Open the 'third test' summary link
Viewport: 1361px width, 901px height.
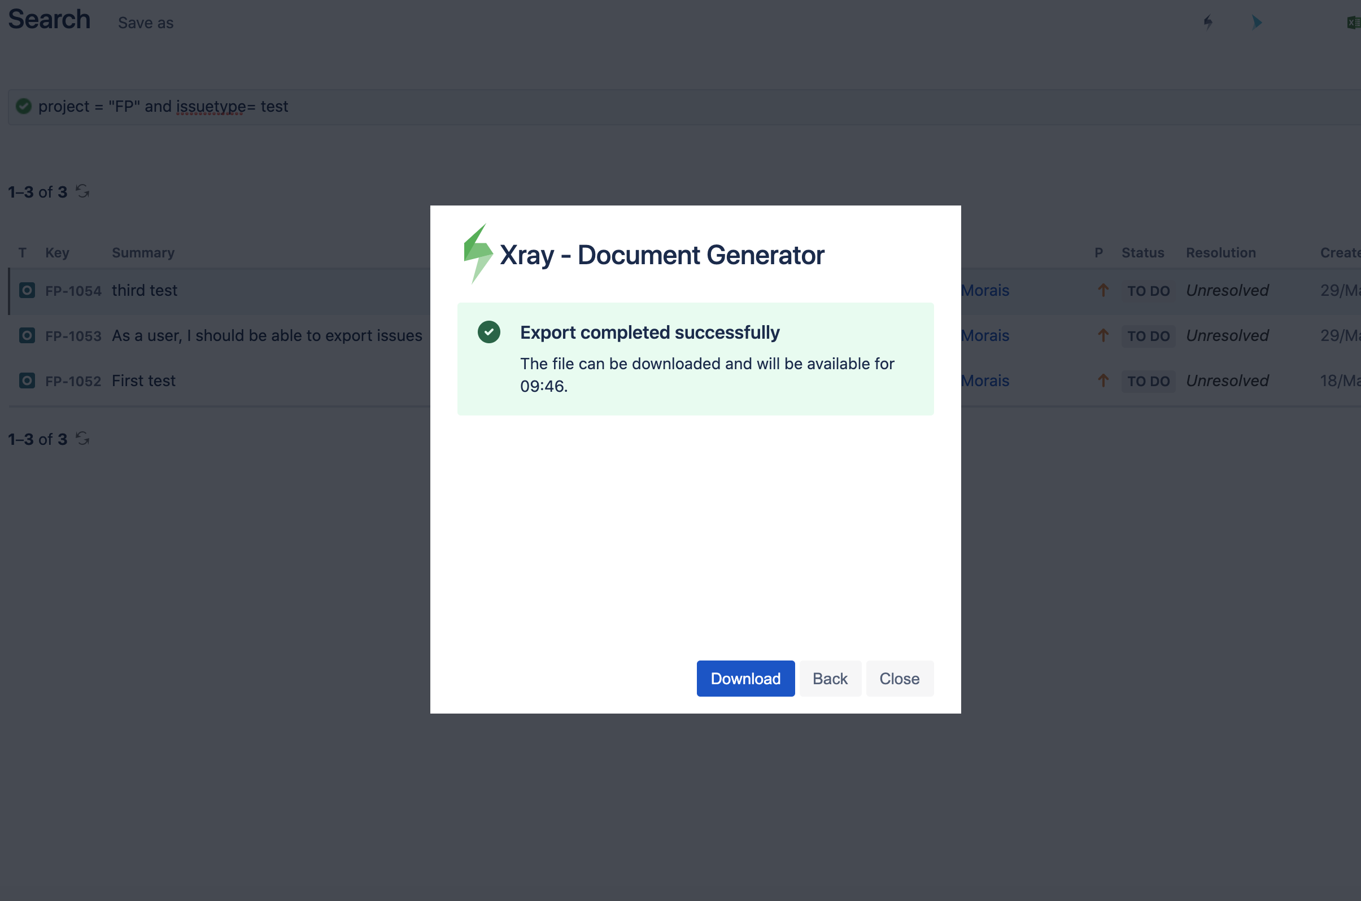click(144, 290)
